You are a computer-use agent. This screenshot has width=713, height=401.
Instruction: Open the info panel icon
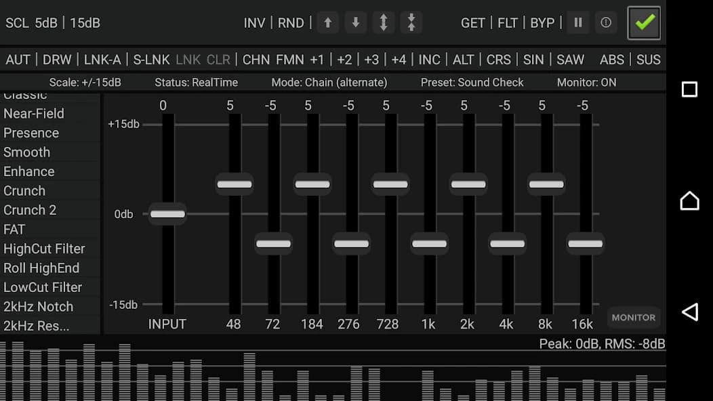coord(605,22)
